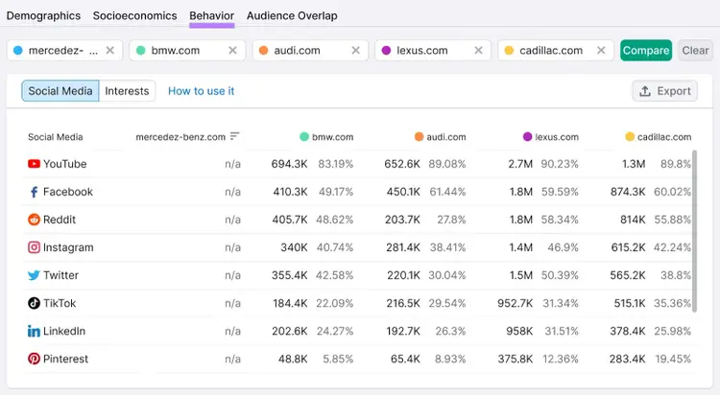The image size is (720, 395).
Task: Edit the mercedez- domain field
Action: point(64,51)
